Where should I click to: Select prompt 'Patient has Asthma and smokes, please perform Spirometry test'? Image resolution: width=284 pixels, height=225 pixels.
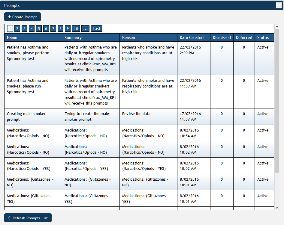click(33, 58)
